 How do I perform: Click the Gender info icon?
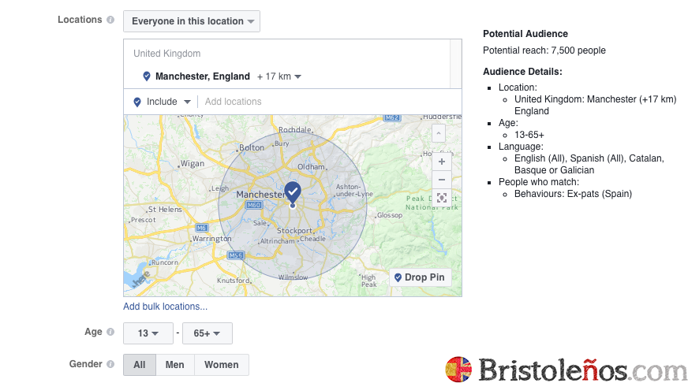tap(110, 364)
